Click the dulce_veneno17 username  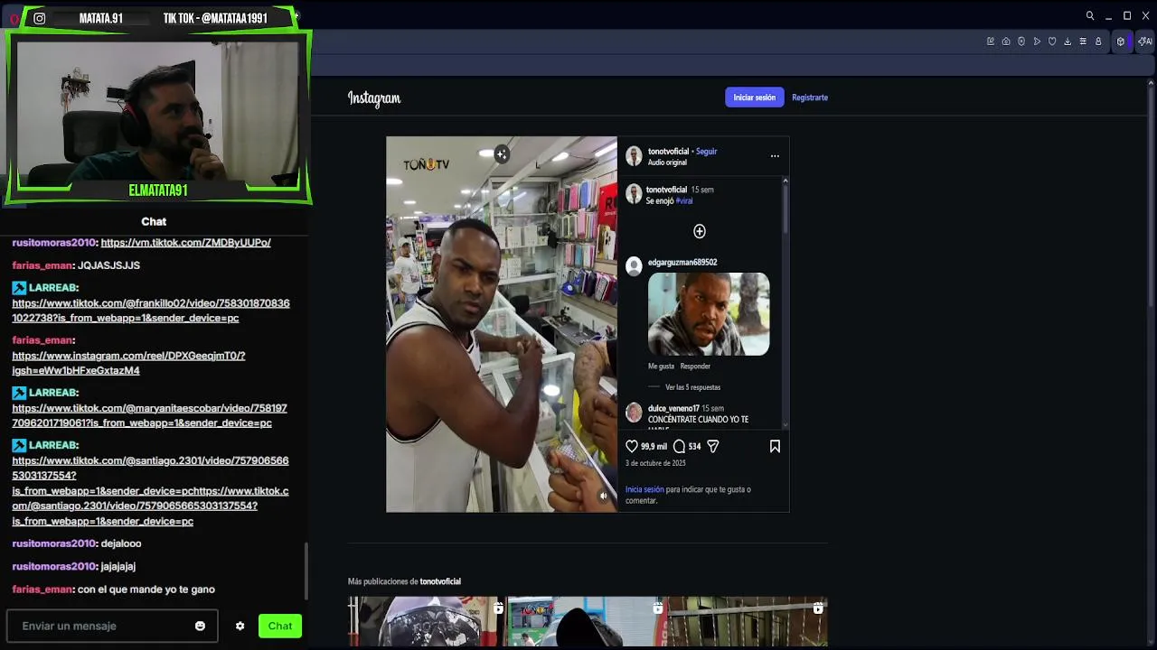(673, 409)
